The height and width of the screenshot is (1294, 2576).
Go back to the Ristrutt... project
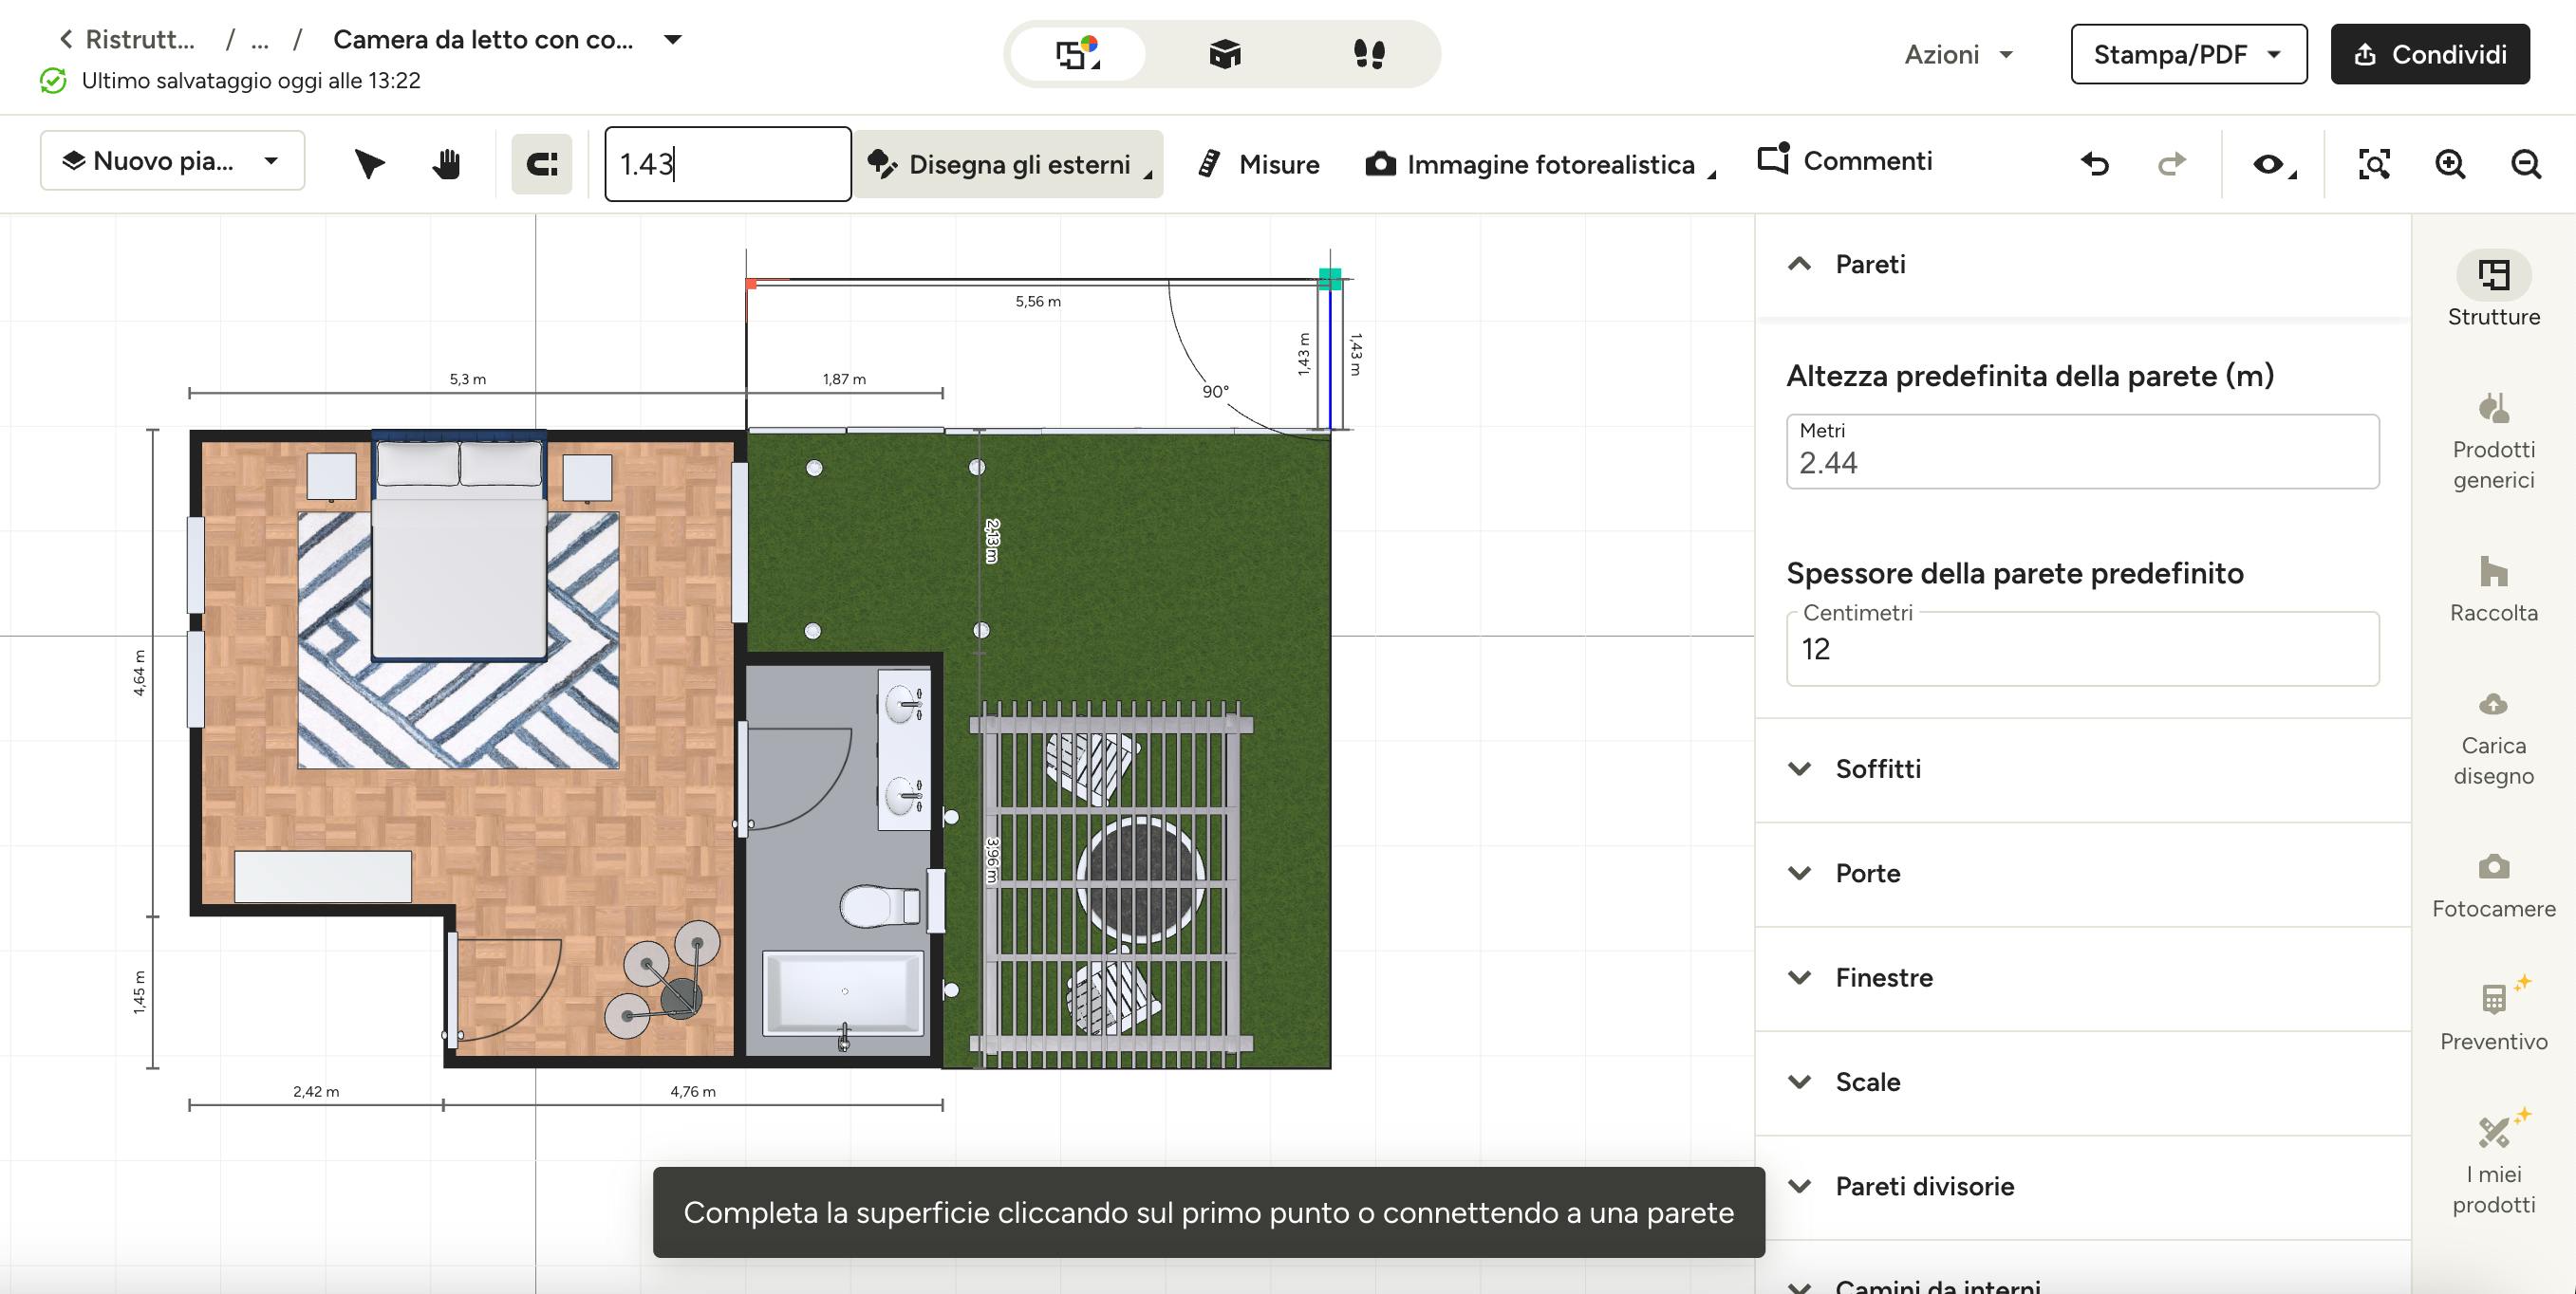pyautogui.click(x=127, y=40)
